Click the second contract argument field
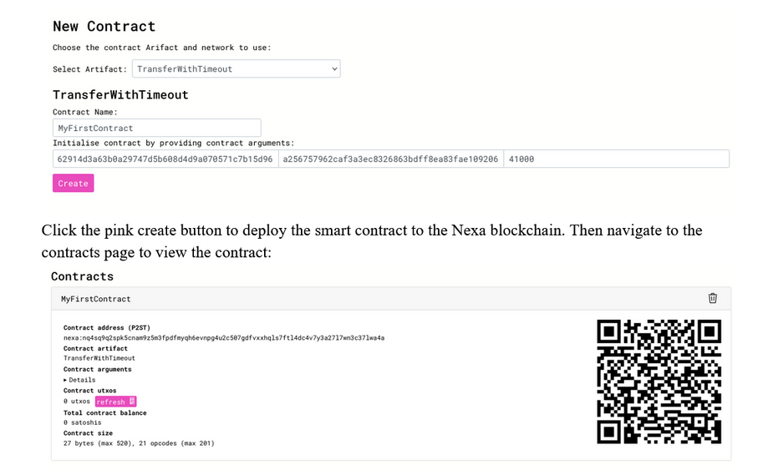 coord(390,159)
